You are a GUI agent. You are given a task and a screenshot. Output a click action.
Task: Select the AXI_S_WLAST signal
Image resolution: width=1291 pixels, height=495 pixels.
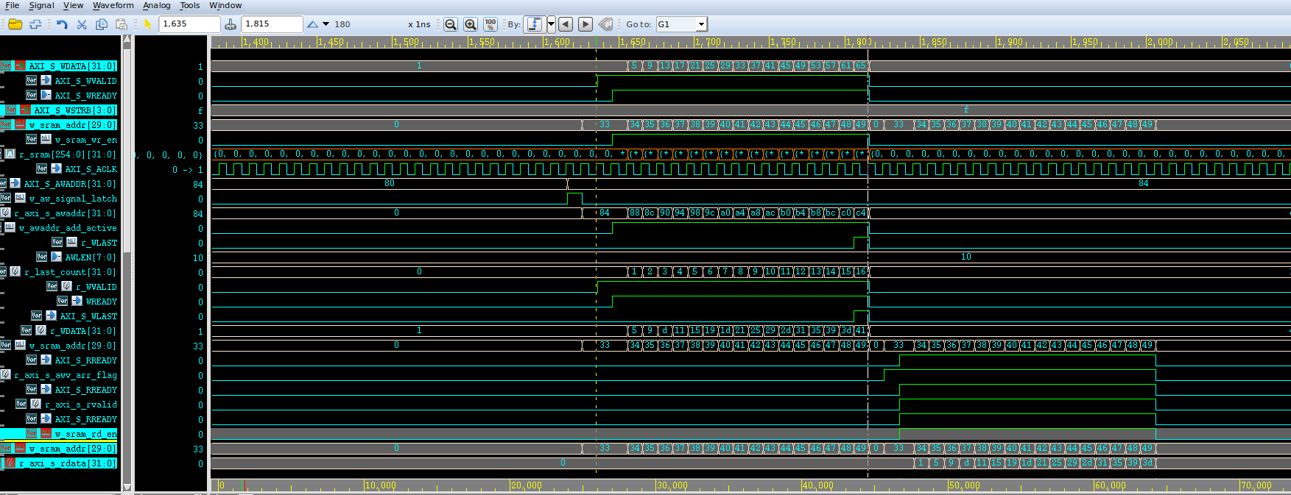click(x=88, y=316)
